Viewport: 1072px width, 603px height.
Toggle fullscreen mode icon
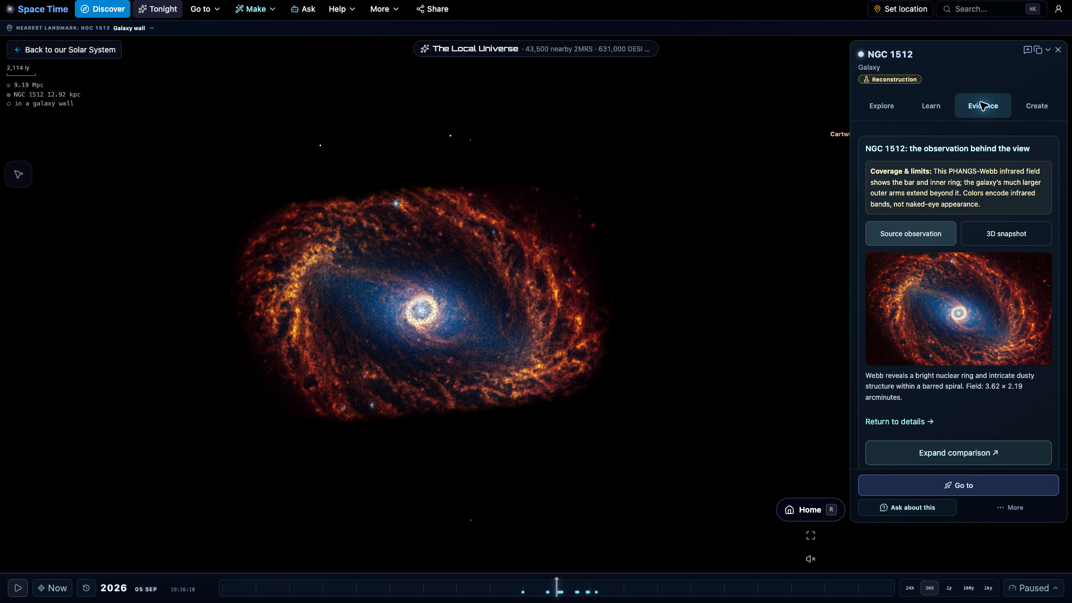(x=811, y=535)
